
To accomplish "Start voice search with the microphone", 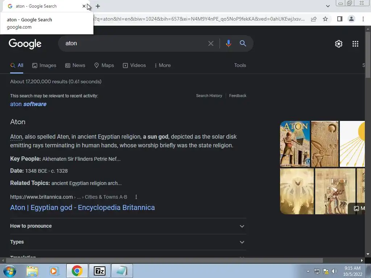I will pos(228,43).
